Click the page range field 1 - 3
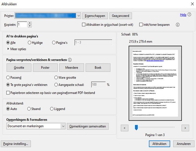The height and width of the screenshot is (151, 196). point(93,42)
